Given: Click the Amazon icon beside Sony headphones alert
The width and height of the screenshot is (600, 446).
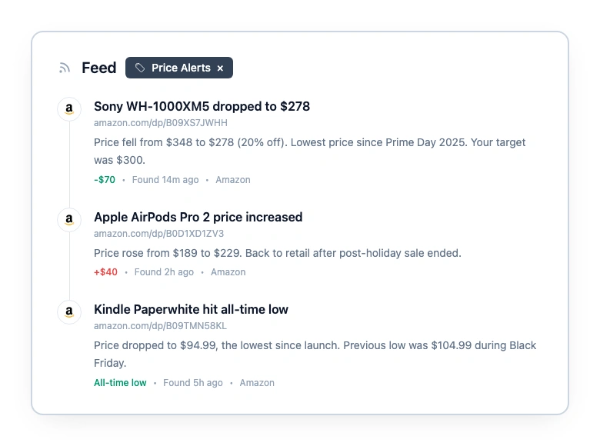Looking at the screenshot, I should (69, 109).
